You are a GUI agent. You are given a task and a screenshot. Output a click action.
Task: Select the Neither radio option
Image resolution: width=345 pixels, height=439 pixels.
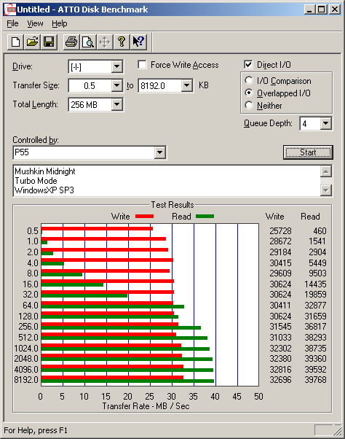pos(249,105)
